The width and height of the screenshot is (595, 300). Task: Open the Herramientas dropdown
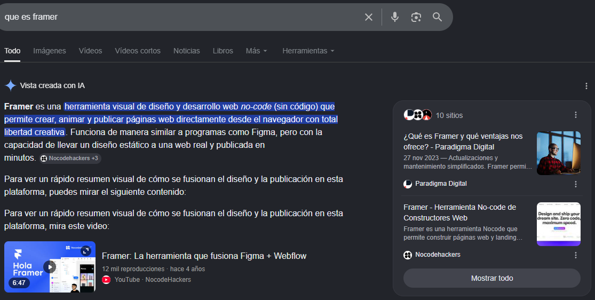point(308,51)
